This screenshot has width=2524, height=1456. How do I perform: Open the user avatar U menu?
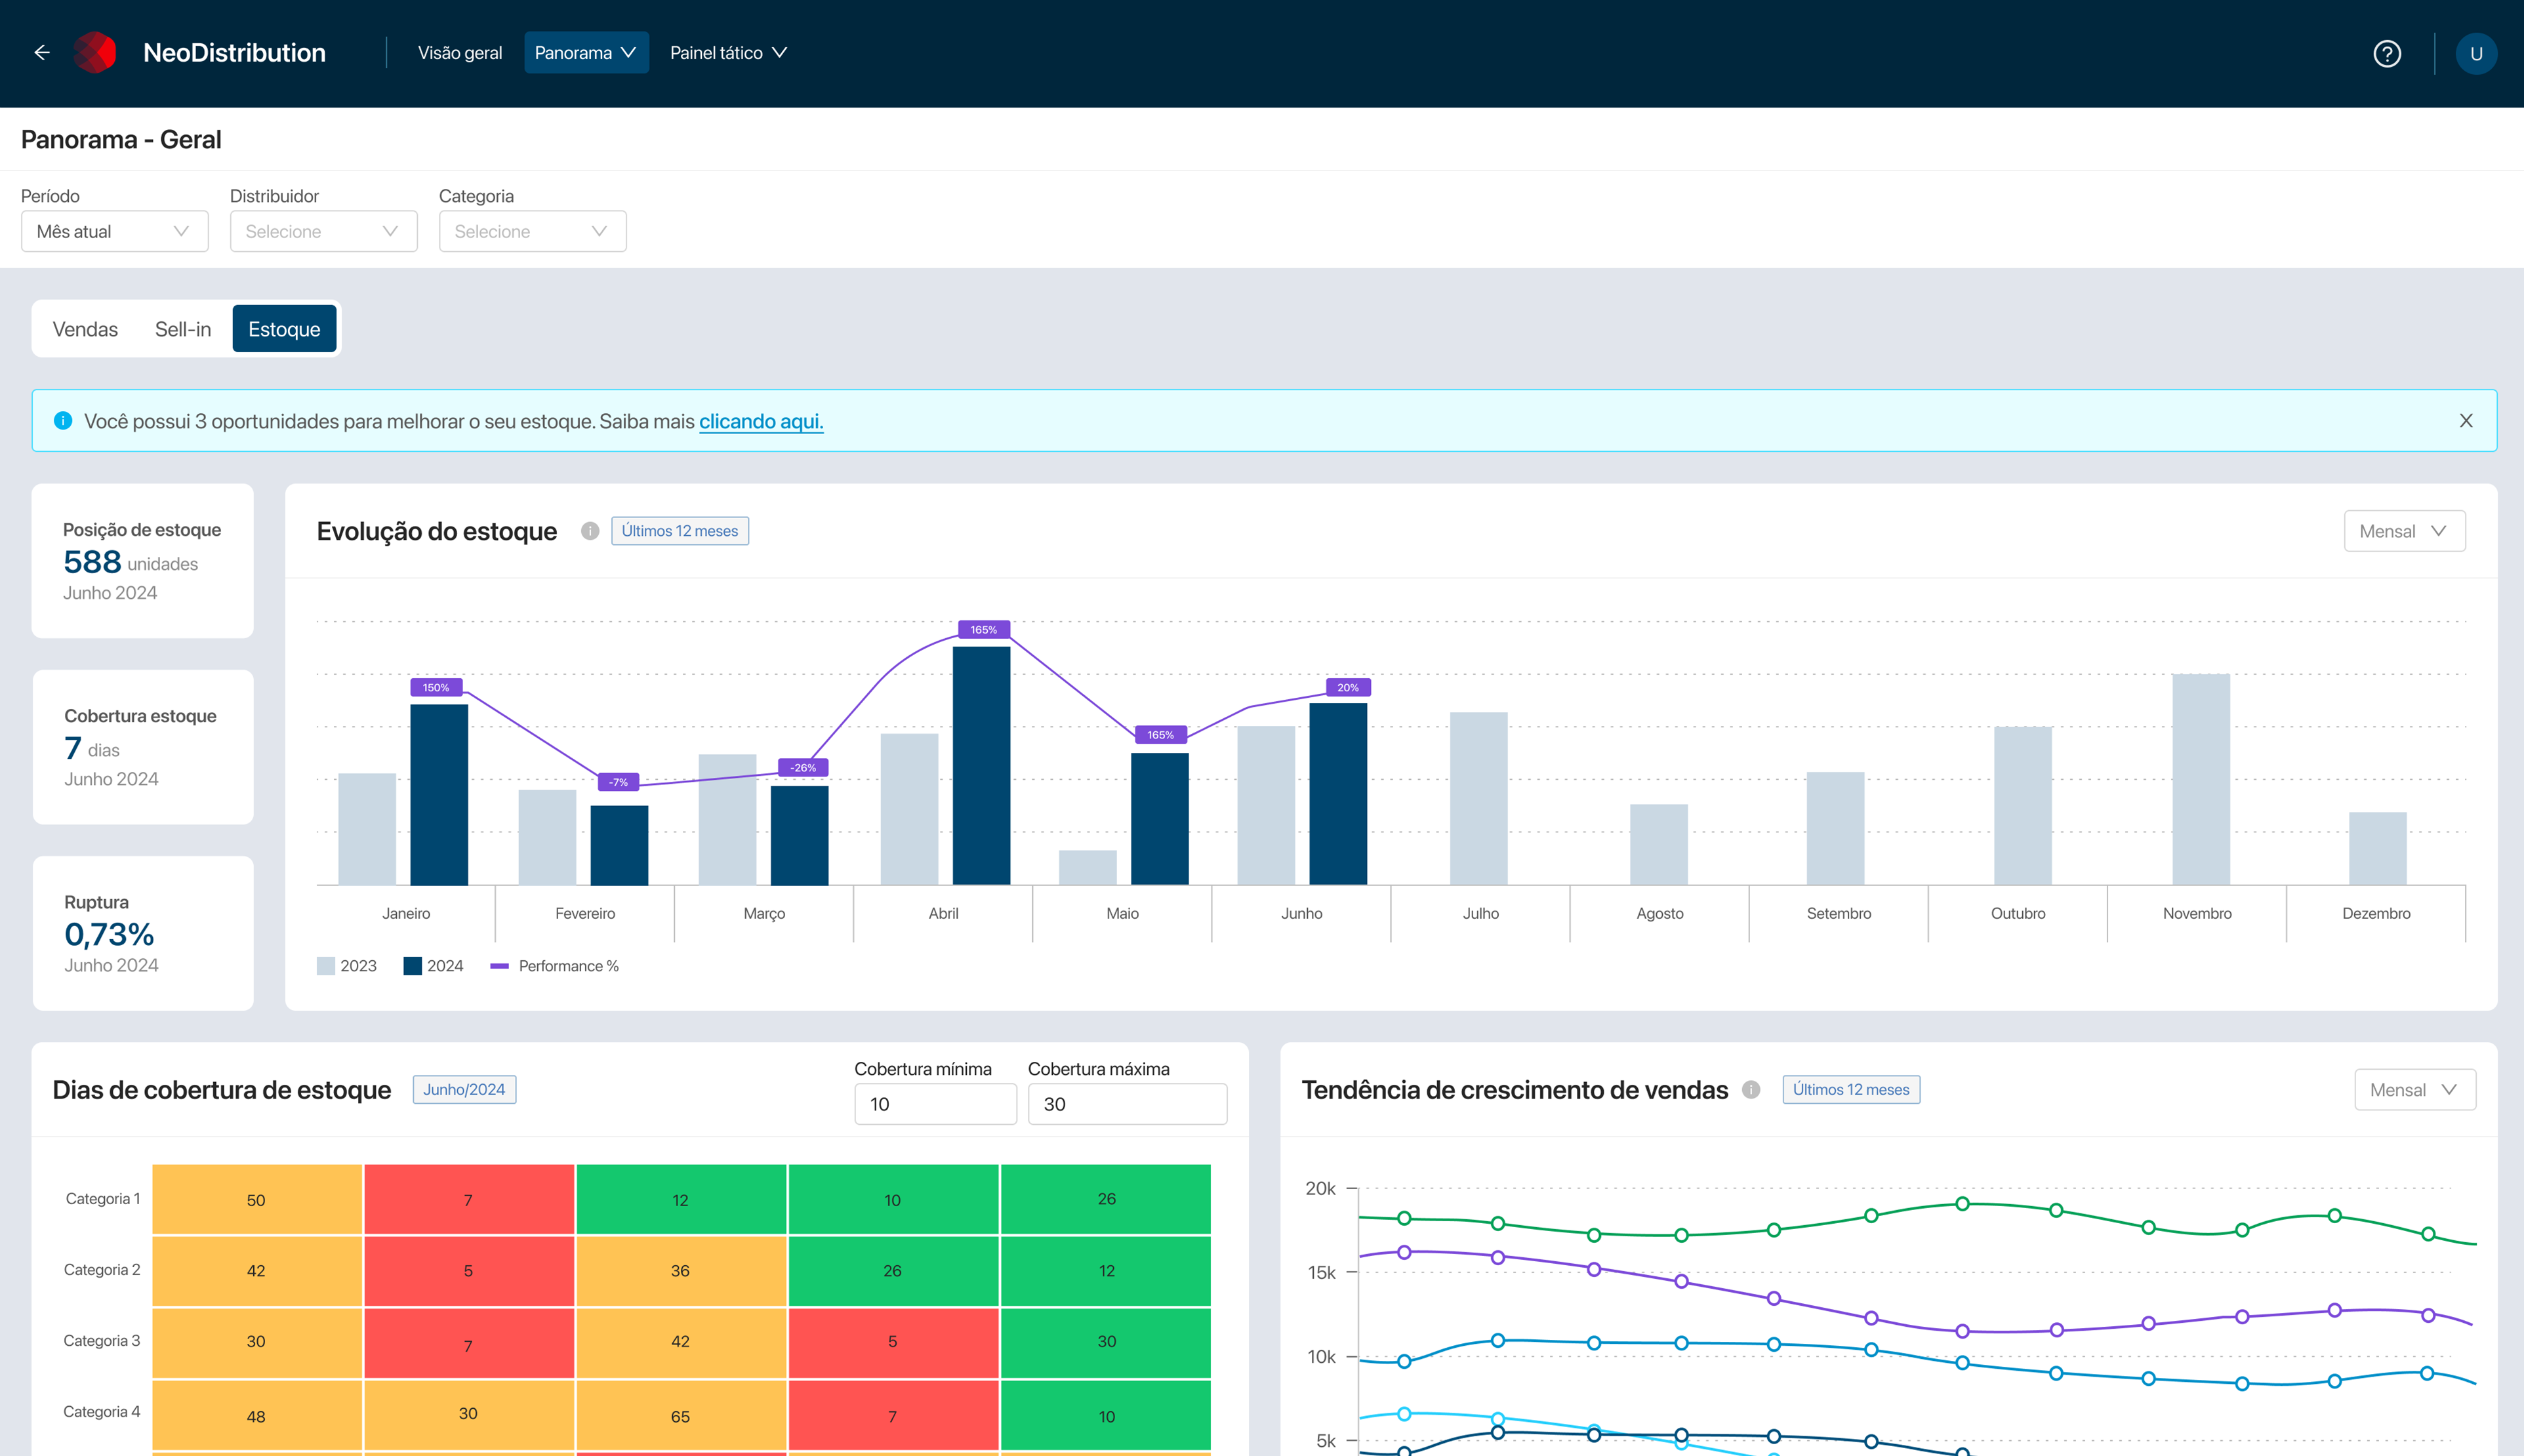click(2476, 54)
